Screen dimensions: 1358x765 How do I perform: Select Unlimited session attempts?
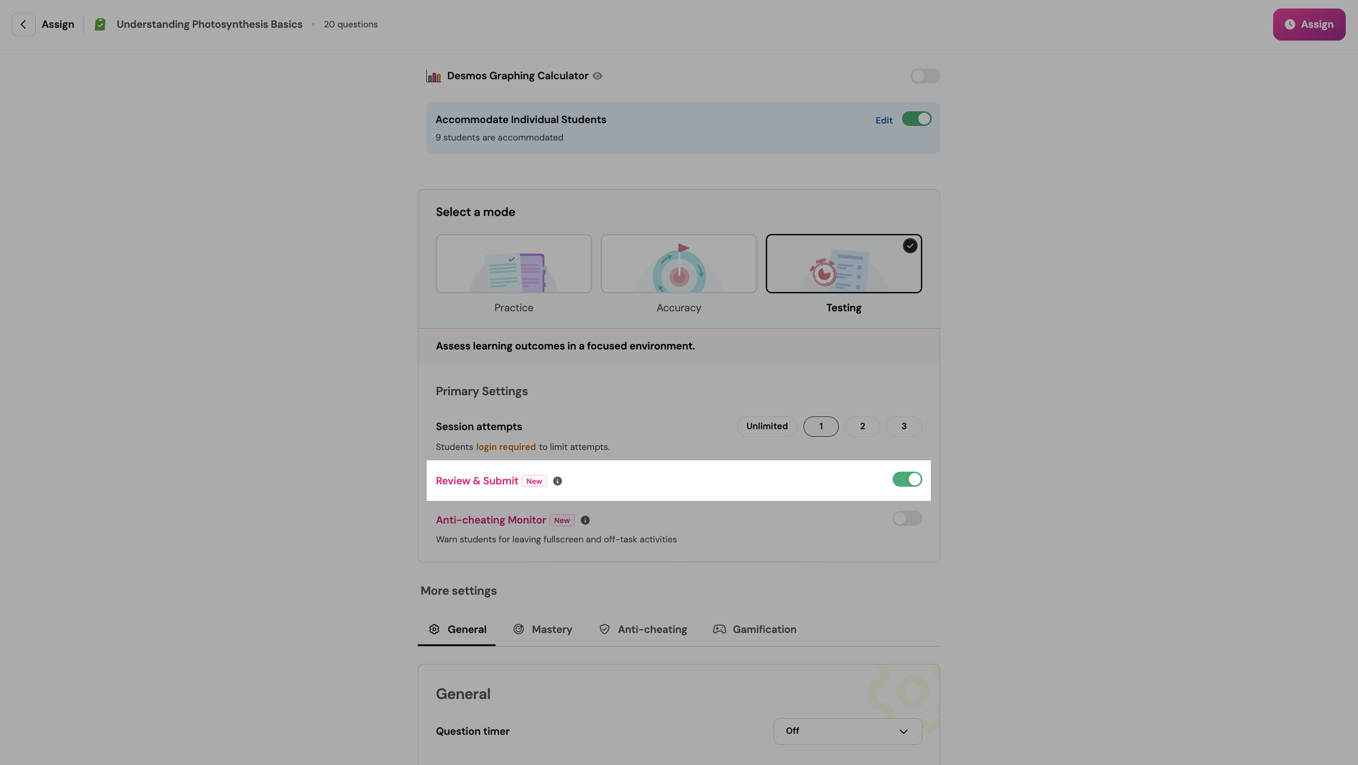tap(767, 426)
